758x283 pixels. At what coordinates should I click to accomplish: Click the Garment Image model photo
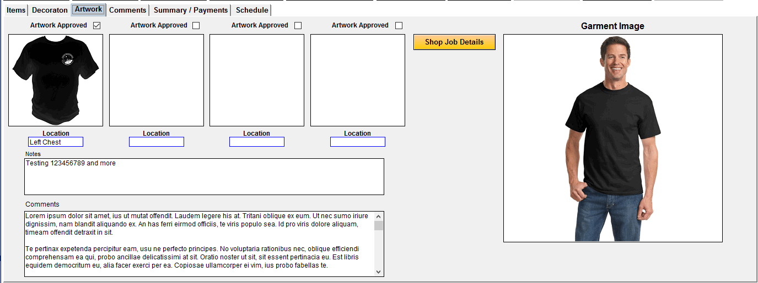pos(612,138)
